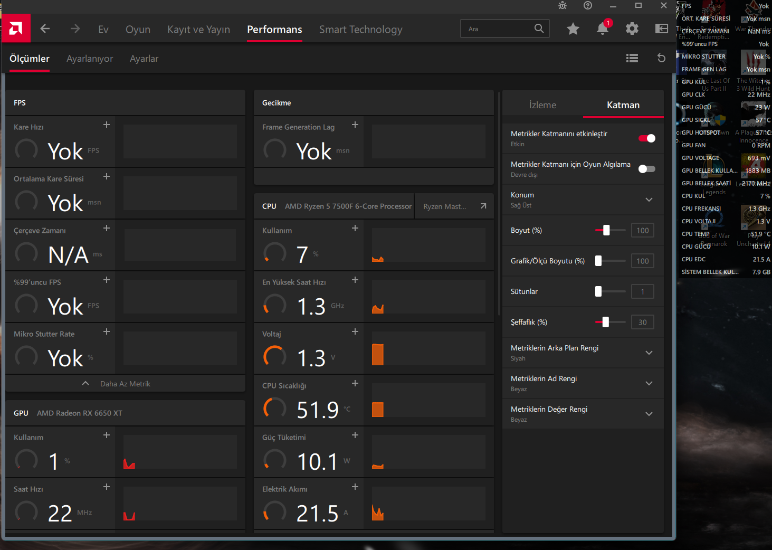Click the reset metrics refresh icon
The image size is (772, 550).
click(x=661, y=58)
